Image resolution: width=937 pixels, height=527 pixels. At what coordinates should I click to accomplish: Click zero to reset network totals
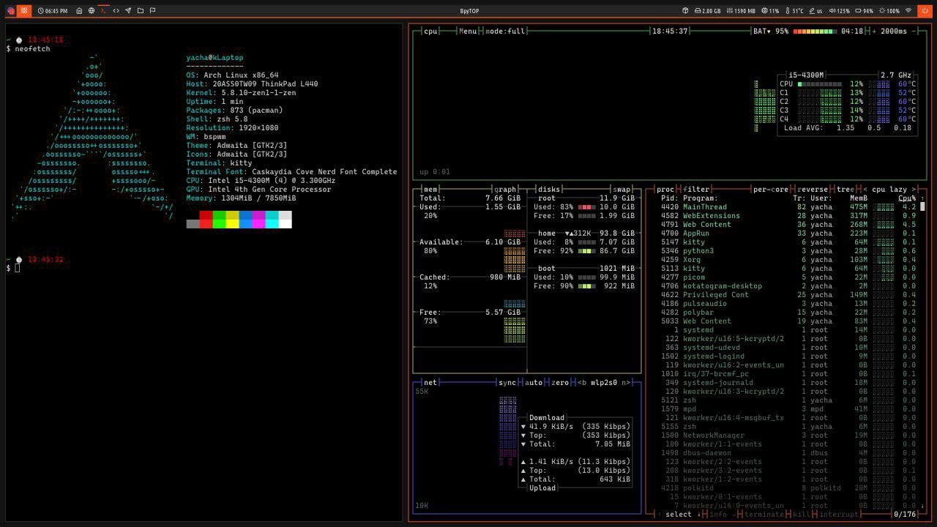tap(560, 383)
